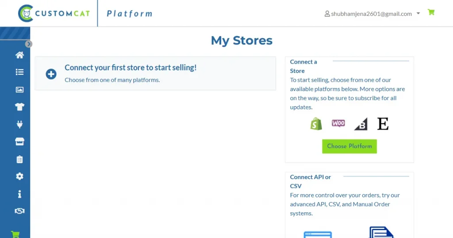Open the handshake sidebar icon
This screenshot has width=453, height=238.
(x=19, y=211)
